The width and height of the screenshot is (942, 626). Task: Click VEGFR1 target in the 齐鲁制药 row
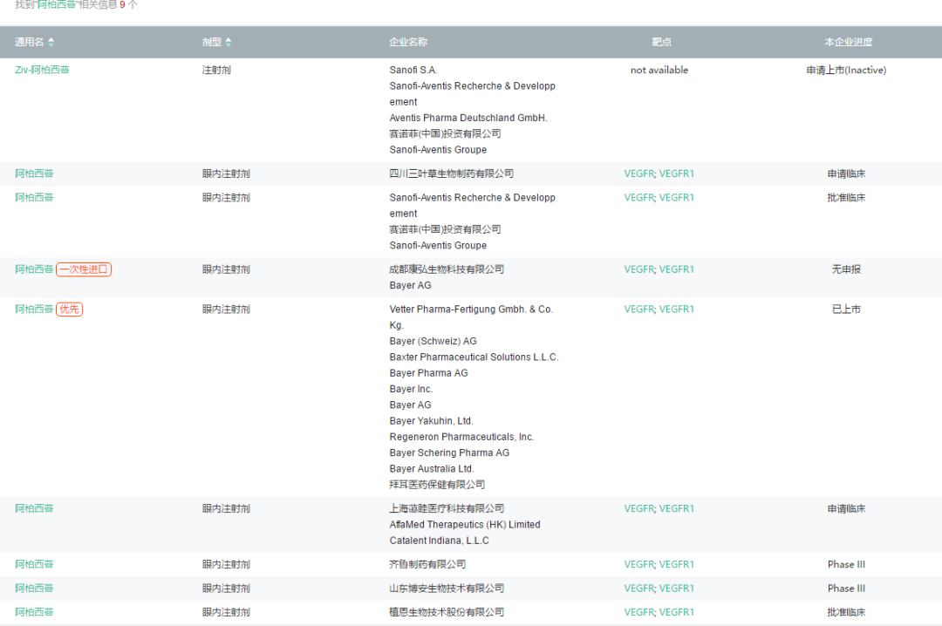pos(677,564)
